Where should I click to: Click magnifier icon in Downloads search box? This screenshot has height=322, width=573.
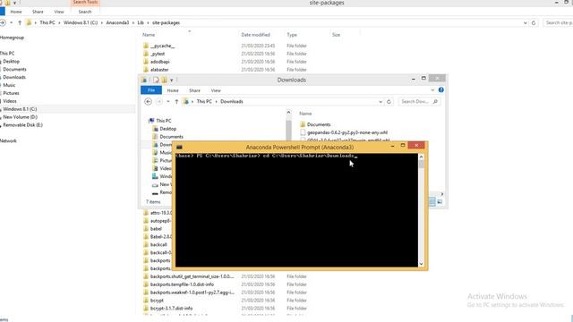point(435,101)
